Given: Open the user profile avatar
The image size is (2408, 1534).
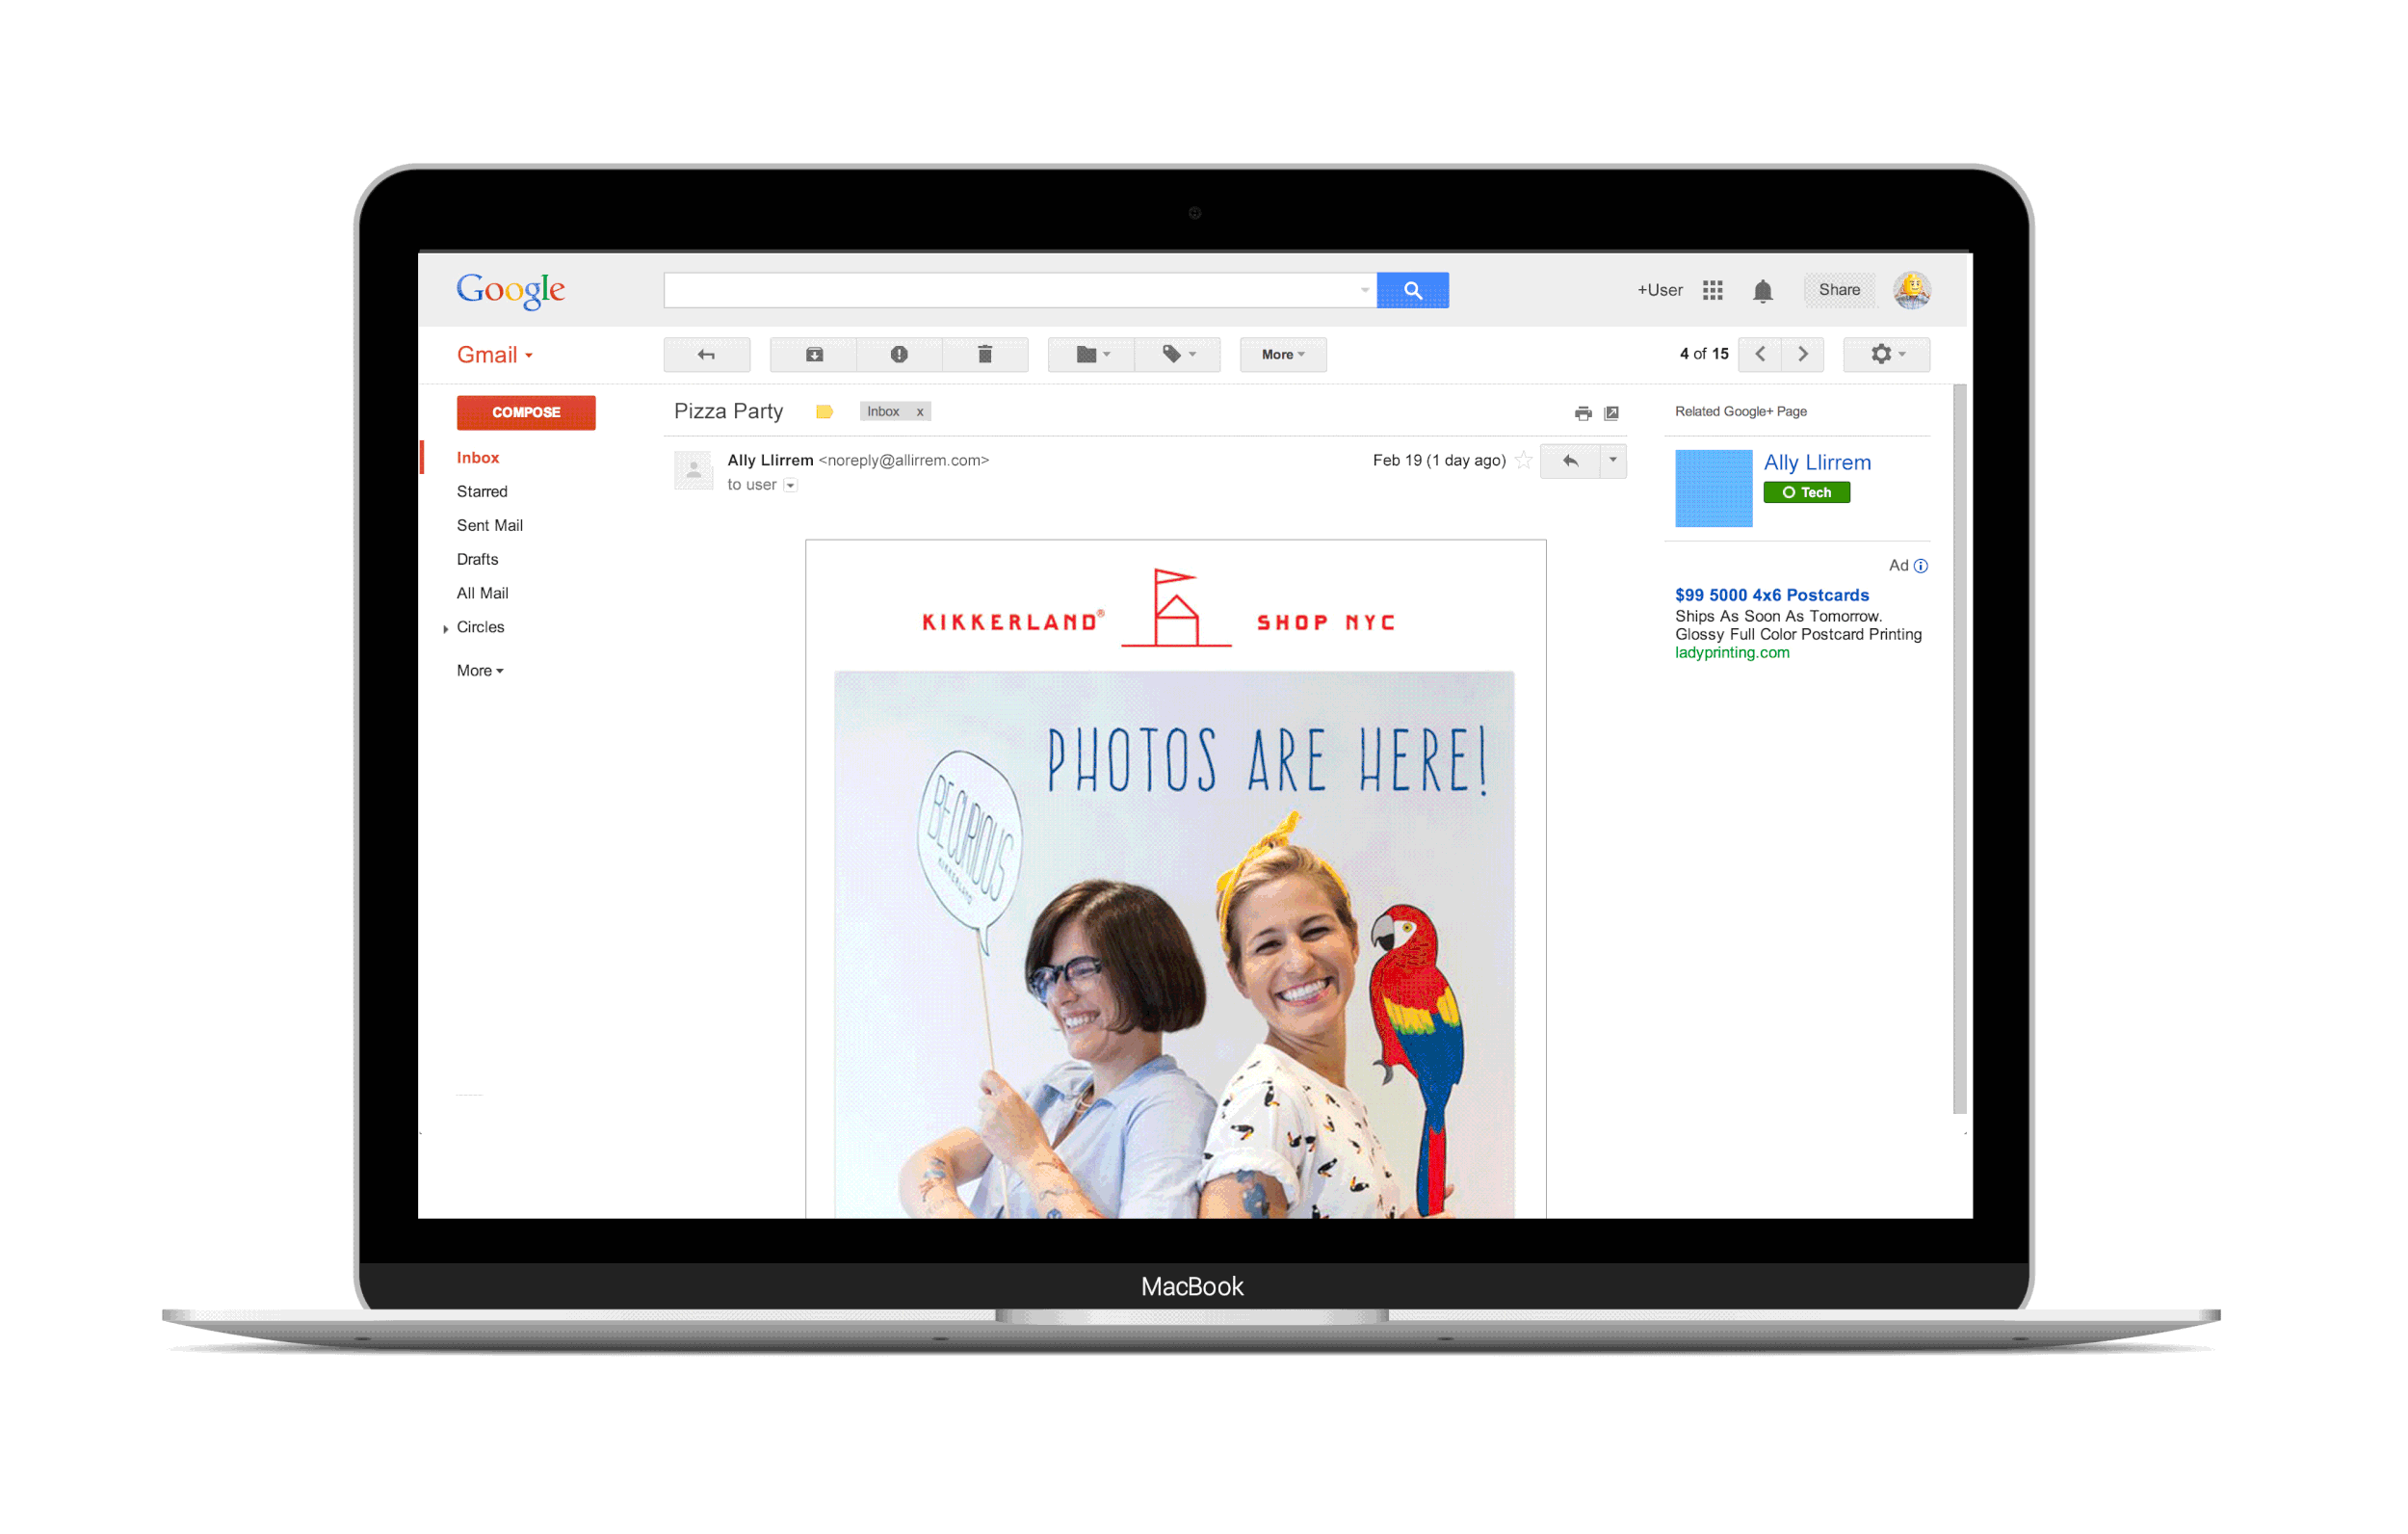Looking at the screenshot, I should [x=1911, y=290].
